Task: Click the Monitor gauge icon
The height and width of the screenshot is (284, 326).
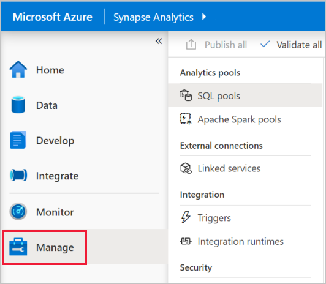Action: pyautogui.click(x=18, y=212)
